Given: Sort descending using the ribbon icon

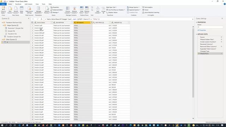Looking at the screenshot, I should pyautogui.click(x=92, y=10).
